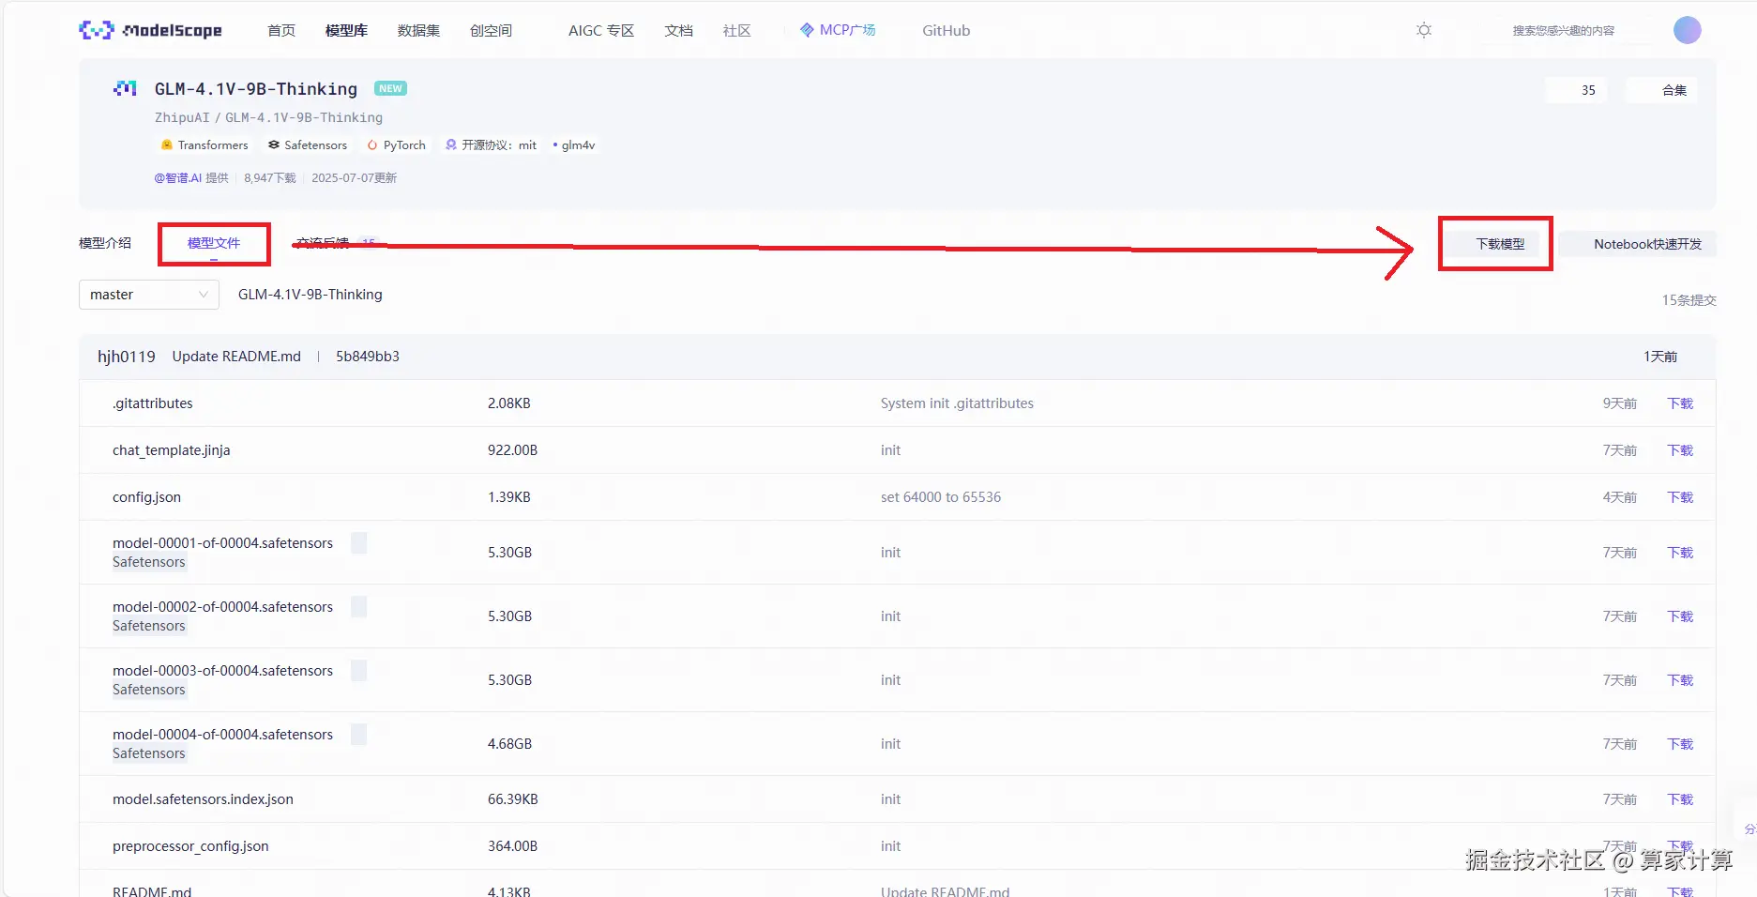The width and height of the screenshot is (1757, 897).
Task: Click the PyTorch flame icon
Action: pyautogui.click(x=372, y=145)
